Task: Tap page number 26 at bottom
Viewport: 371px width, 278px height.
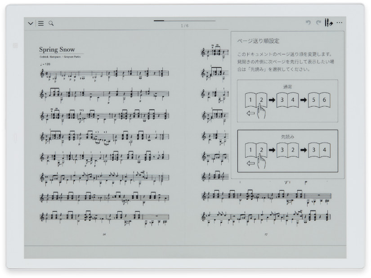Action: coord(104,234)
